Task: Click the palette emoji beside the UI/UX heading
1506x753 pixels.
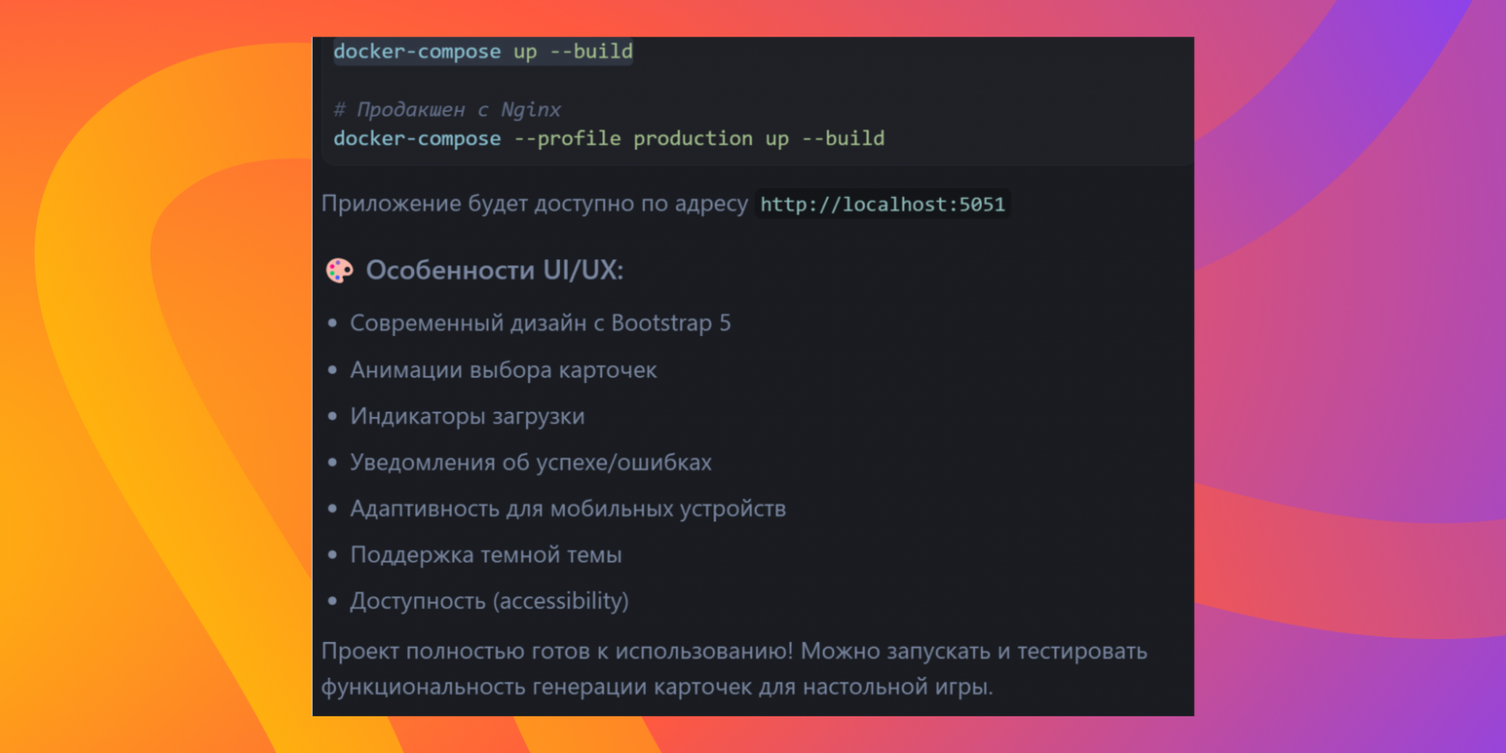Action: (x=339, y=271)
